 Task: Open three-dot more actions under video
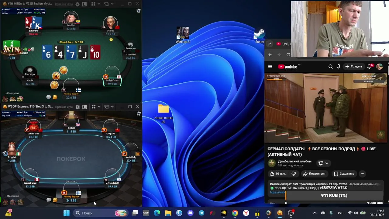[x=362, y=174]
